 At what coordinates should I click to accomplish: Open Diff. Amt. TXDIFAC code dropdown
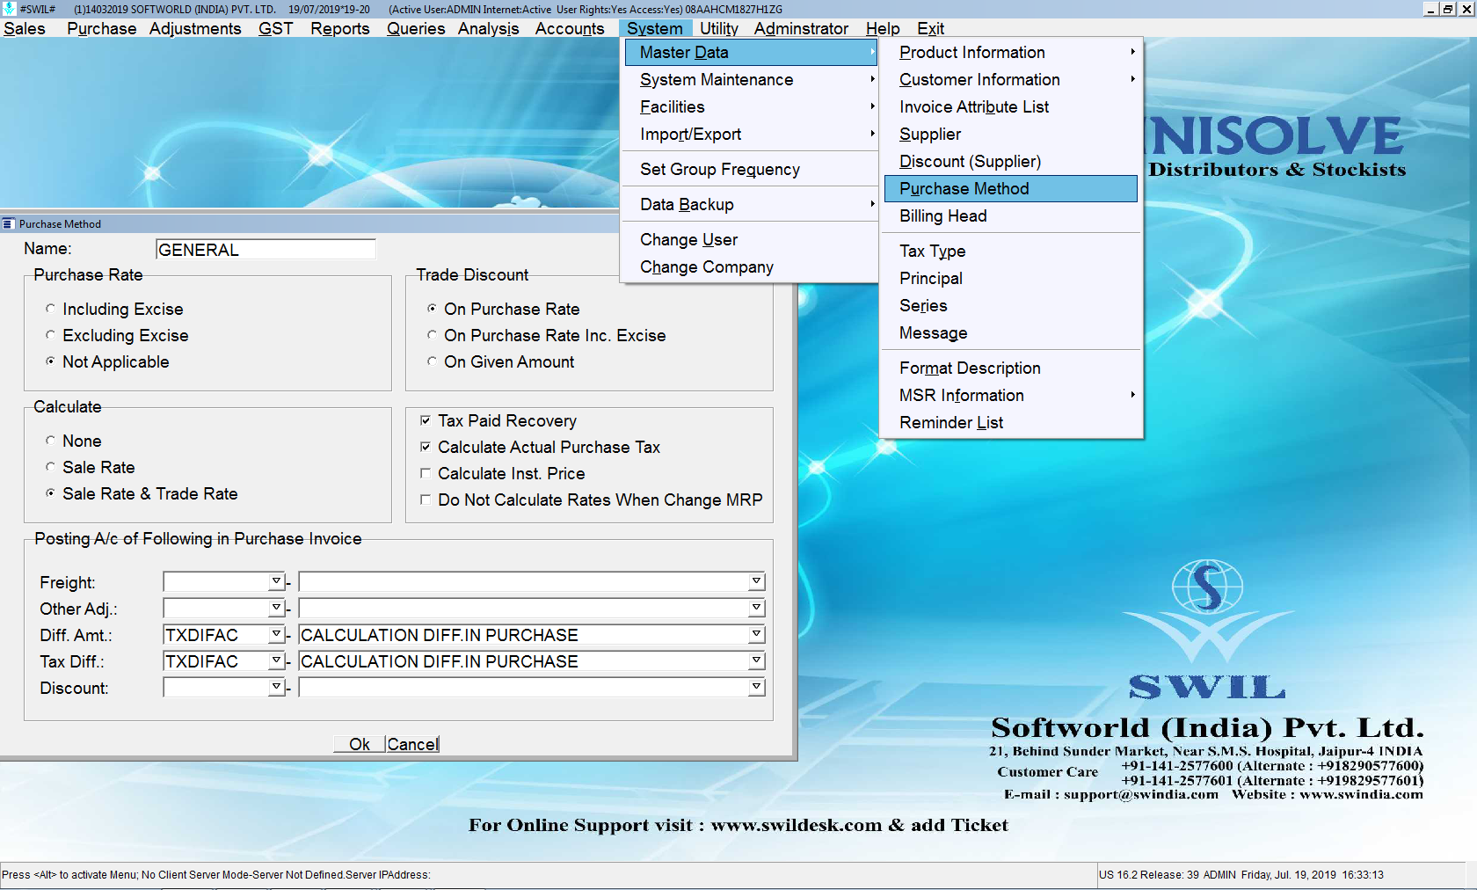tap(276, 634)
